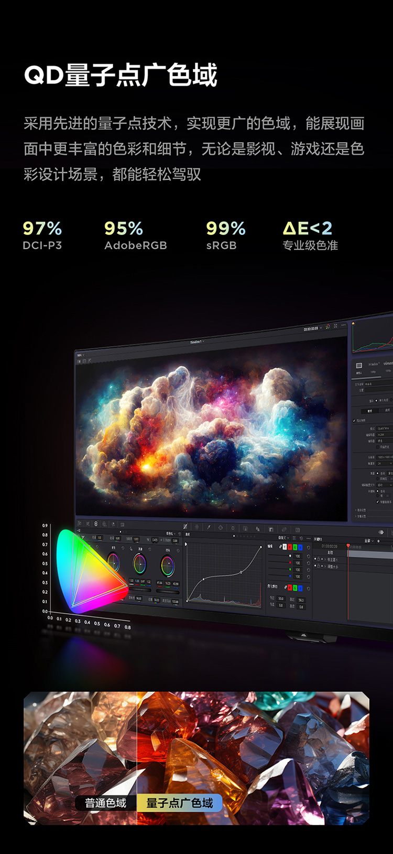Switch to the video tab in render settings

point(369,411)
